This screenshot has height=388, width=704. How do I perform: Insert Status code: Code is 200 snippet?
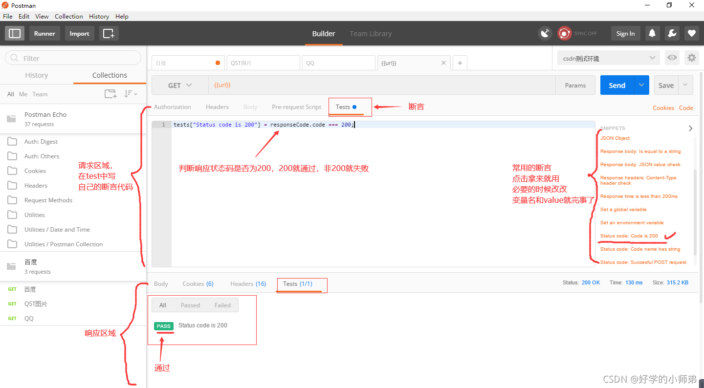(629, 236)
